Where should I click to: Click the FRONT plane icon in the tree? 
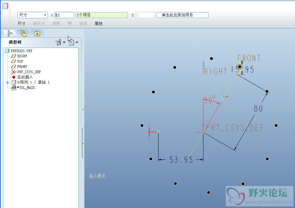click(13, 67)
